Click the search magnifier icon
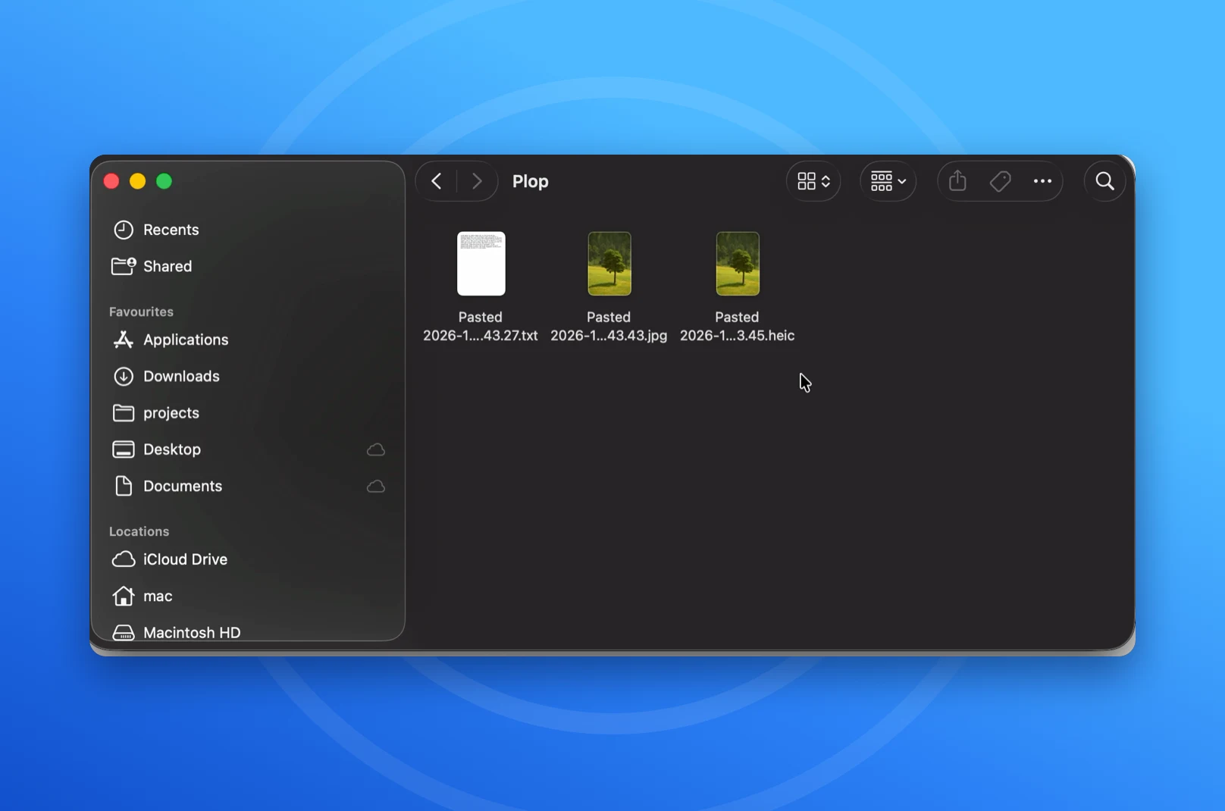The image size is (1225, 811). click(x=1104, y=181)
